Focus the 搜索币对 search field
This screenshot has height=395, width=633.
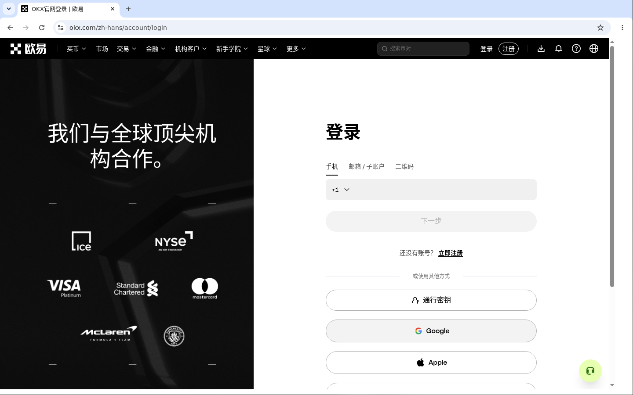(423, 49)
